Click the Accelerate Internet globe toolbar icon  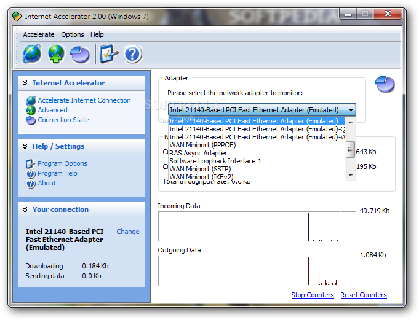(32, 54)
